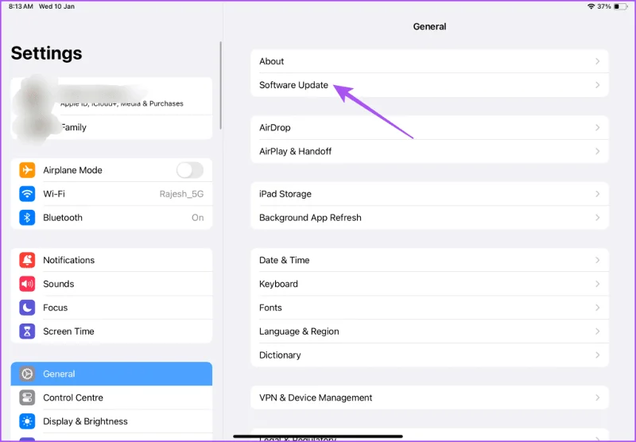The width and height of the screenshot is (636, 442).
Task: Tap the Date & Time label
Action: [x=285, y=260]
